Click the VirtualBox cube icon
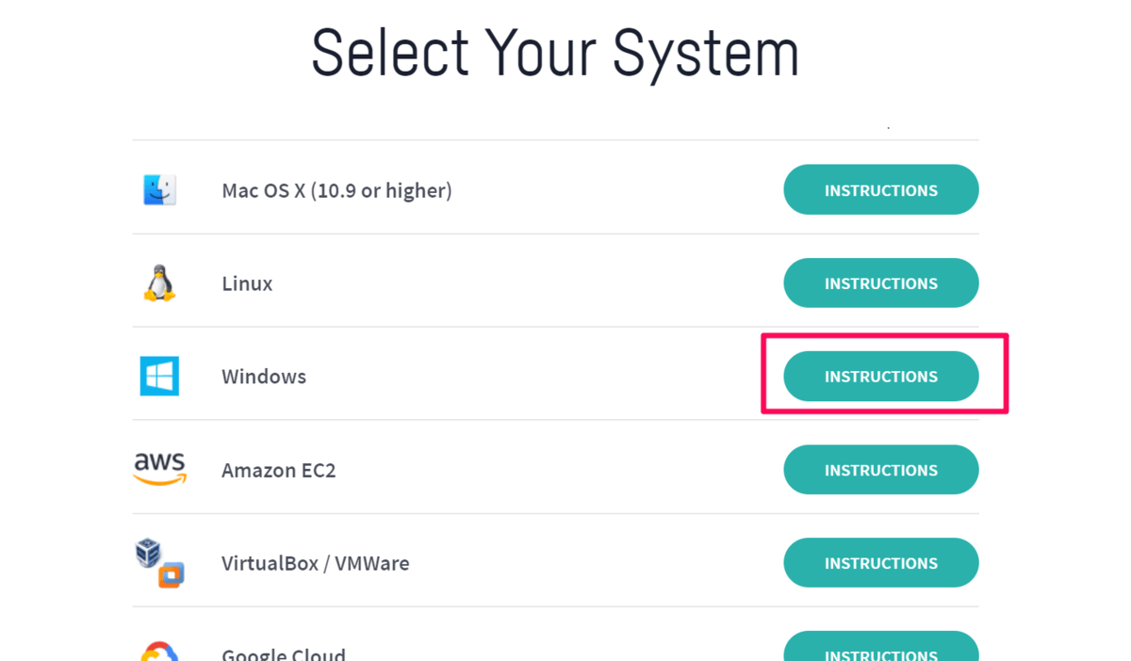This screenshot has width=1131, height=661. click(149, 553)
